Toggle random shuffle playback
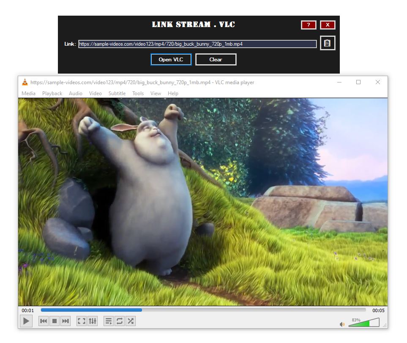The width and height of the screenshot is (407, 343). click(130, 321)
